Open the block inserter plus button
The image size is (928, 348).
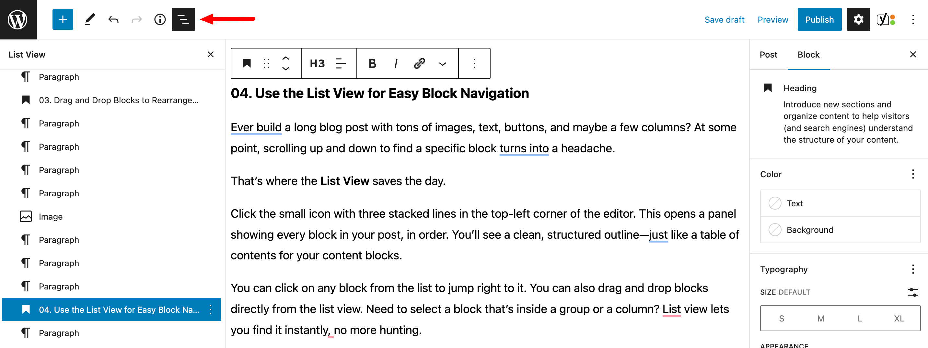63,19
